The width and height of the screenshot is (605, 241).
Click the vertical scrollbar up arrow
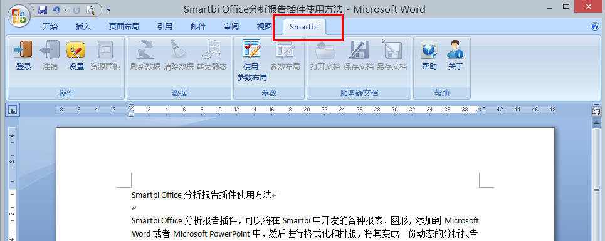pos(596,123)
